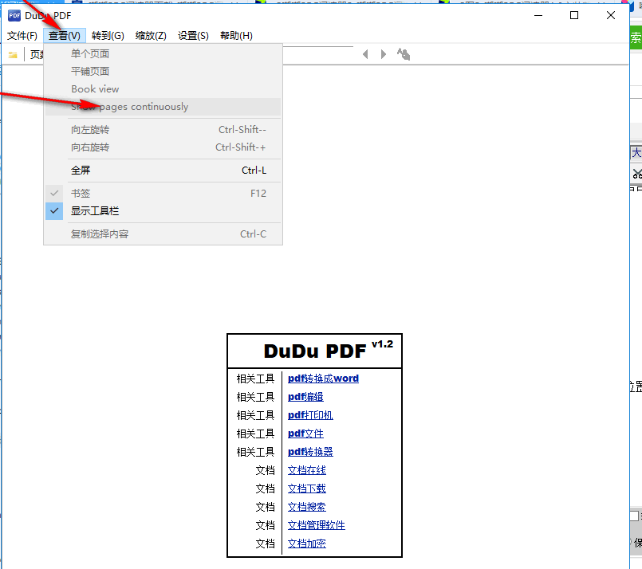Open the 转到(G) menu
Screen dimensions: 642x569
(108, 36)
